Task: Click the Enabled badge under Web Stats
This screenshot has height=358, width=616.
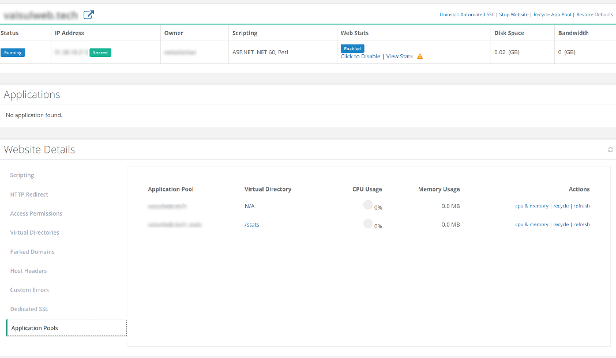Action: 352,49
